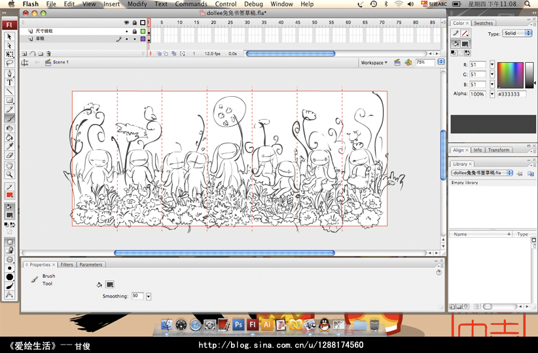Toggle outline square of 草稿 layer
Viewport: 538px width, 353px height.
(143, 39)
